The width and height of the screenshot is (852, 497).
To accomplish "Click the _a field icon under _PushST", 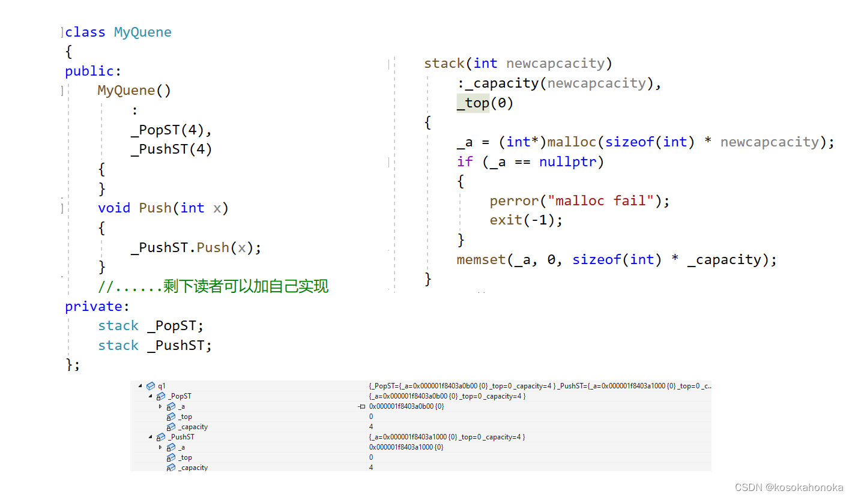I will pos(171,447).
